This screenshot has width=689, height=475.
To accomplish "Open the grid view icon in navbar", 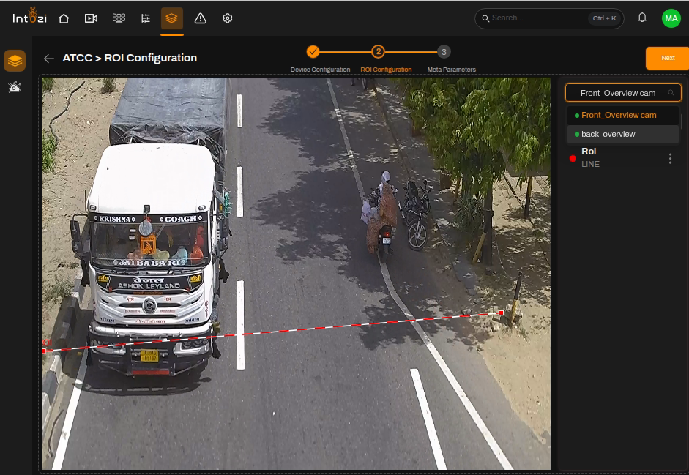I will [119, 18].
